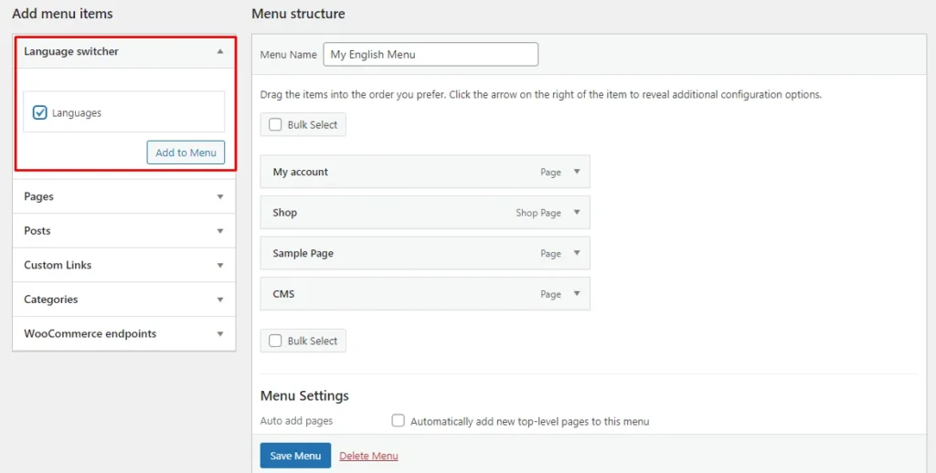
Task: Click the Add to Menu button
Action: (x=186, y=152)
